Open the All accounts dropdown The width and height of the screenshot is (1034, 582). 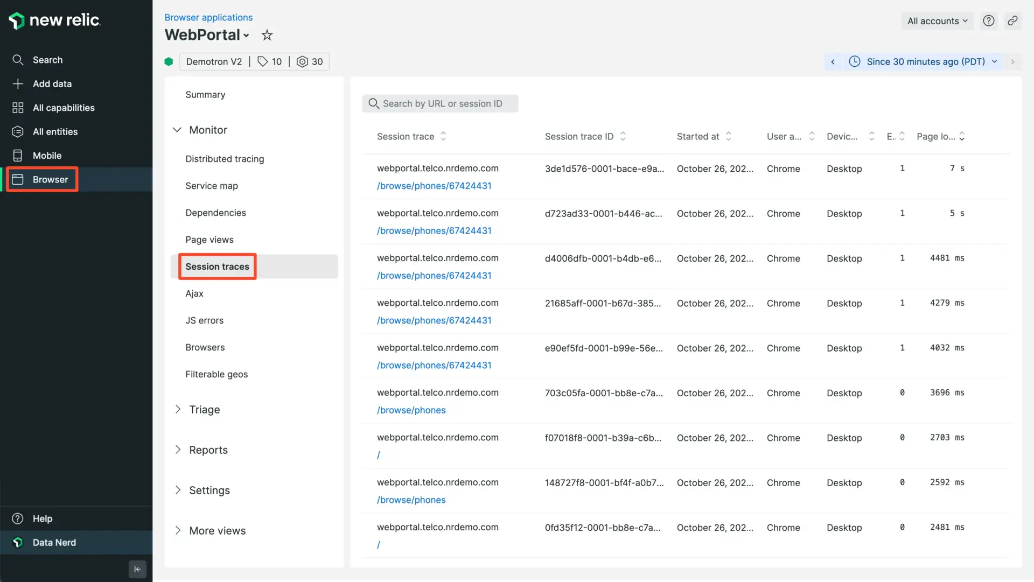[x=937, y=21]
